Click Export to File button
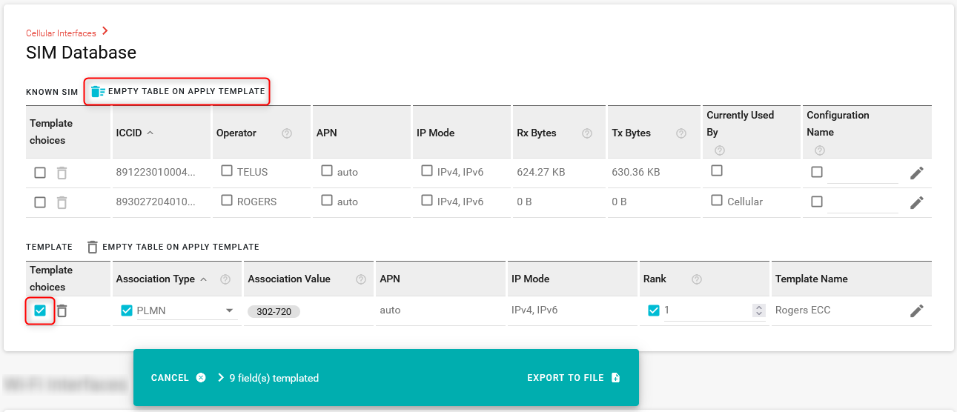This screenshot has height=412, width=957. pos(573,378)
